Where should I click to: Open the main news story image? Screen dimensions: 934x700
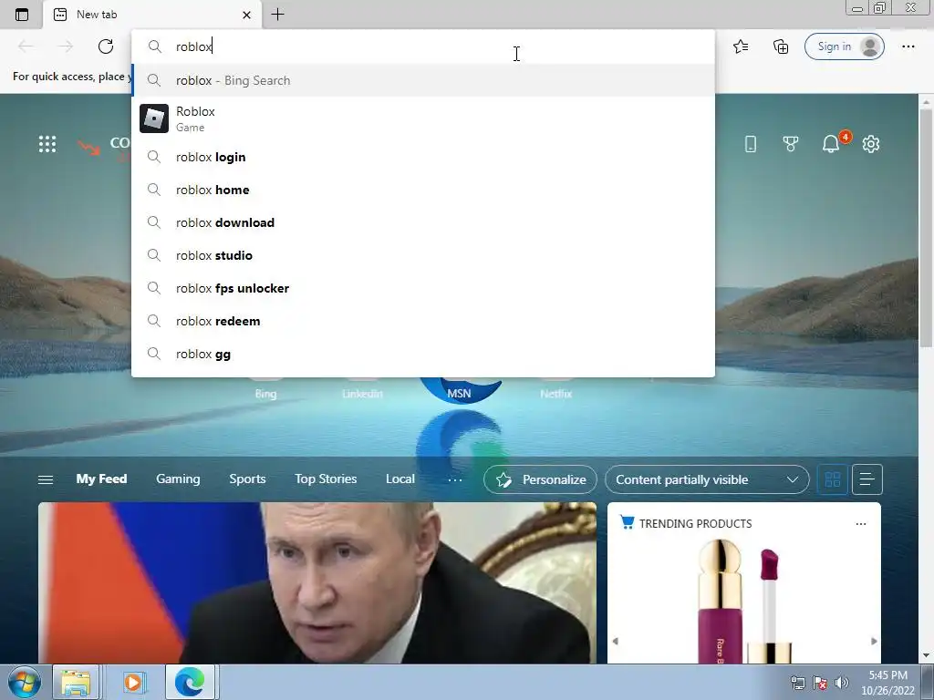[x=317, y=582]
